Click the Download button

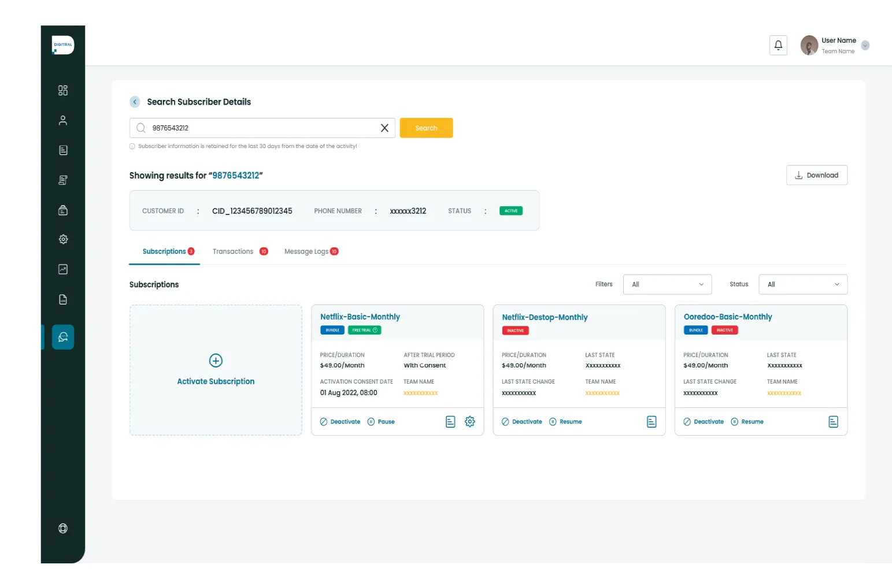816,175
